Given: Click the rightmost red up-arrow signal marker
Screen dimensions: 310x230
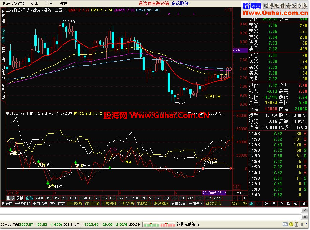Looking at the screenshot, I should click(230, 168).
